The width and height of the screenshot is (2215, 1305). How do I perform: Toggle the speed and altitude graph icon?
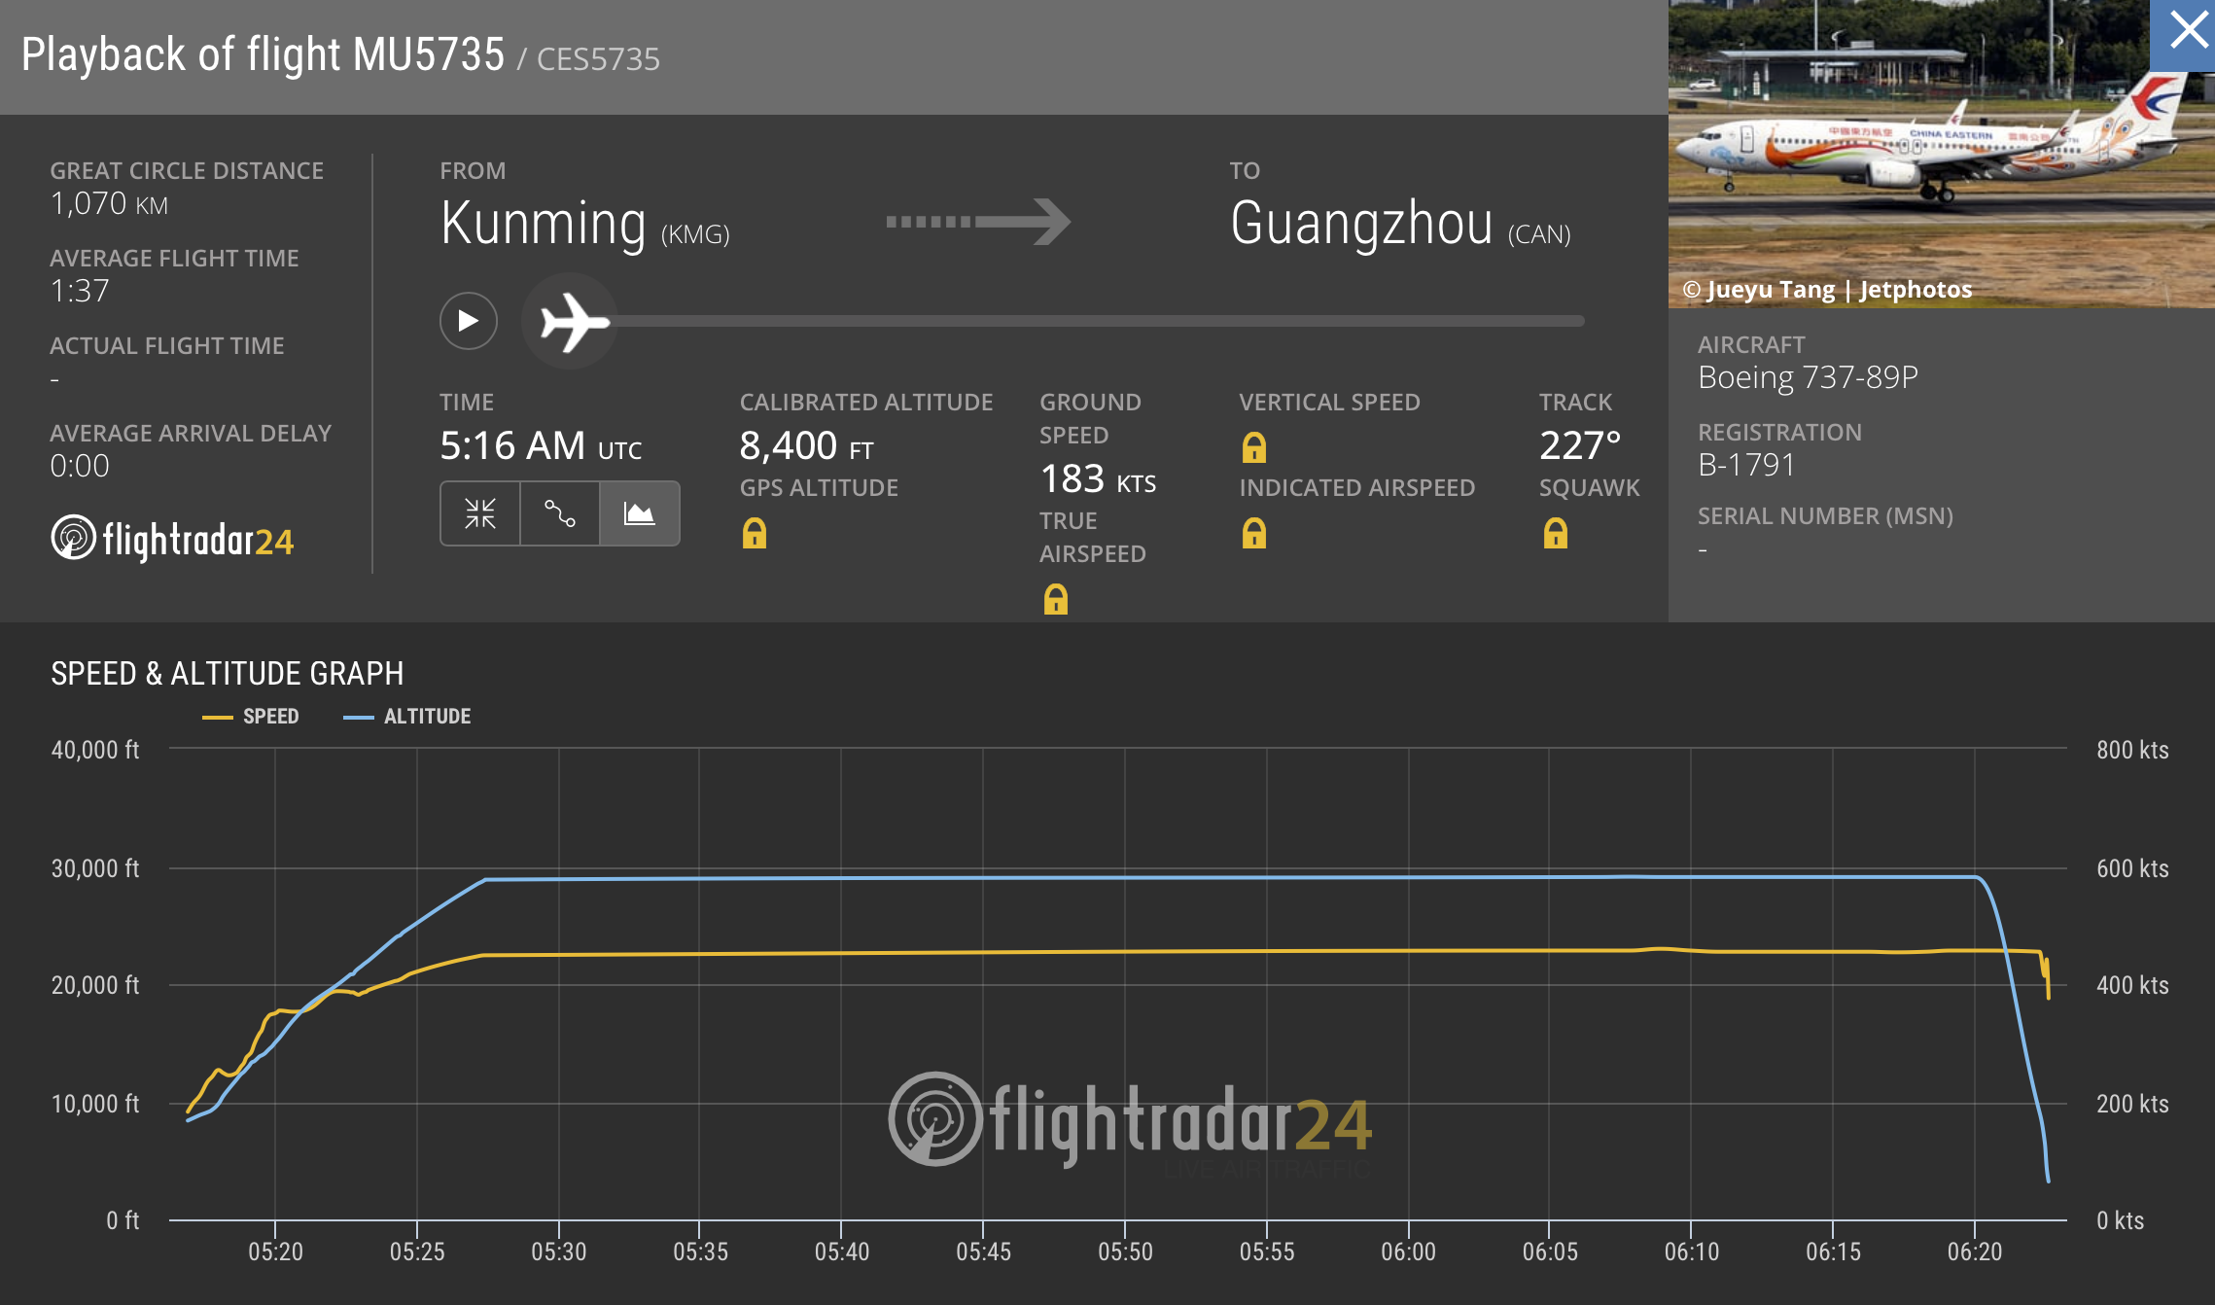[640, 513]
